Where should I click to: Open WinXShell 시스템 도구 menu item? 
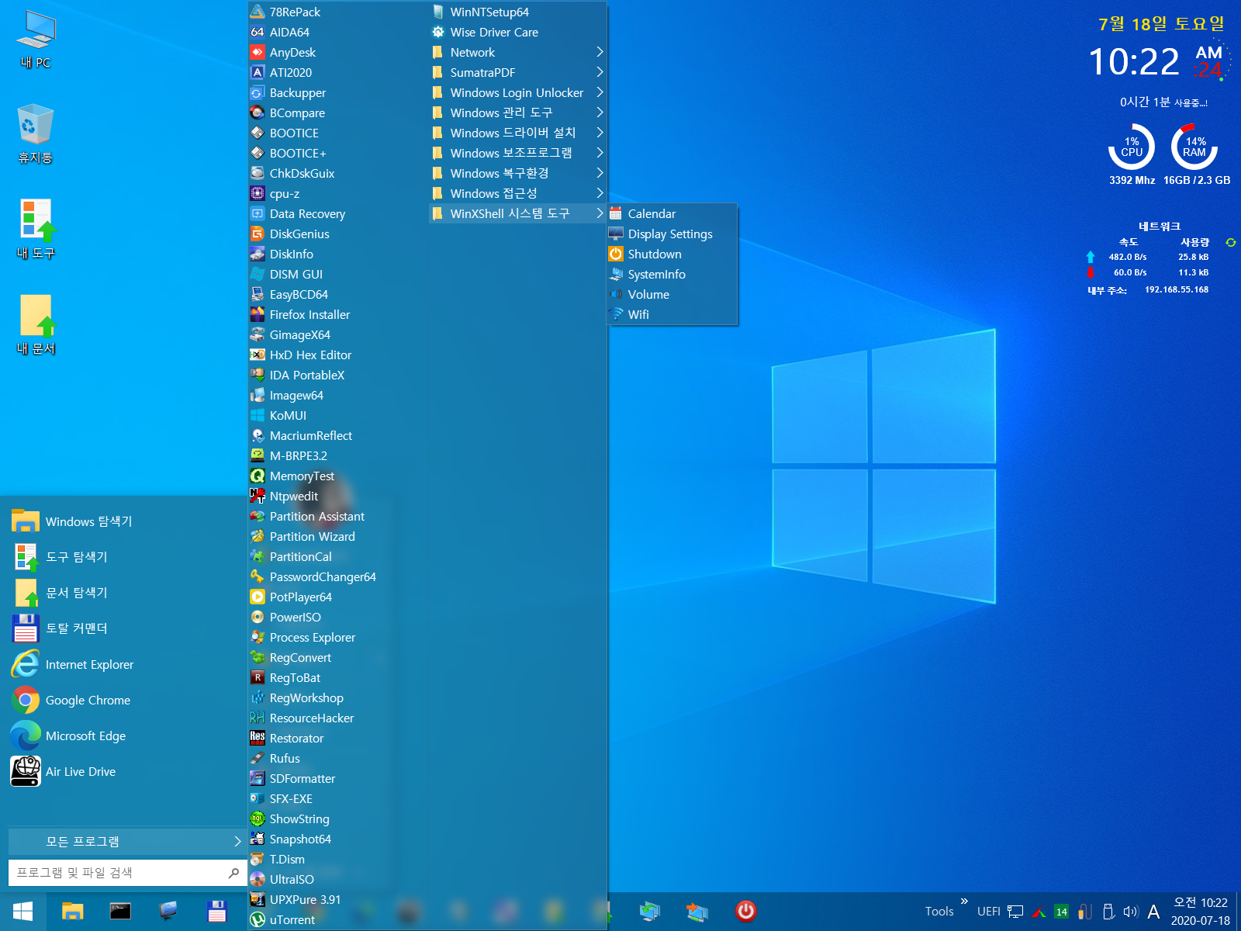[x=517, y=213]
